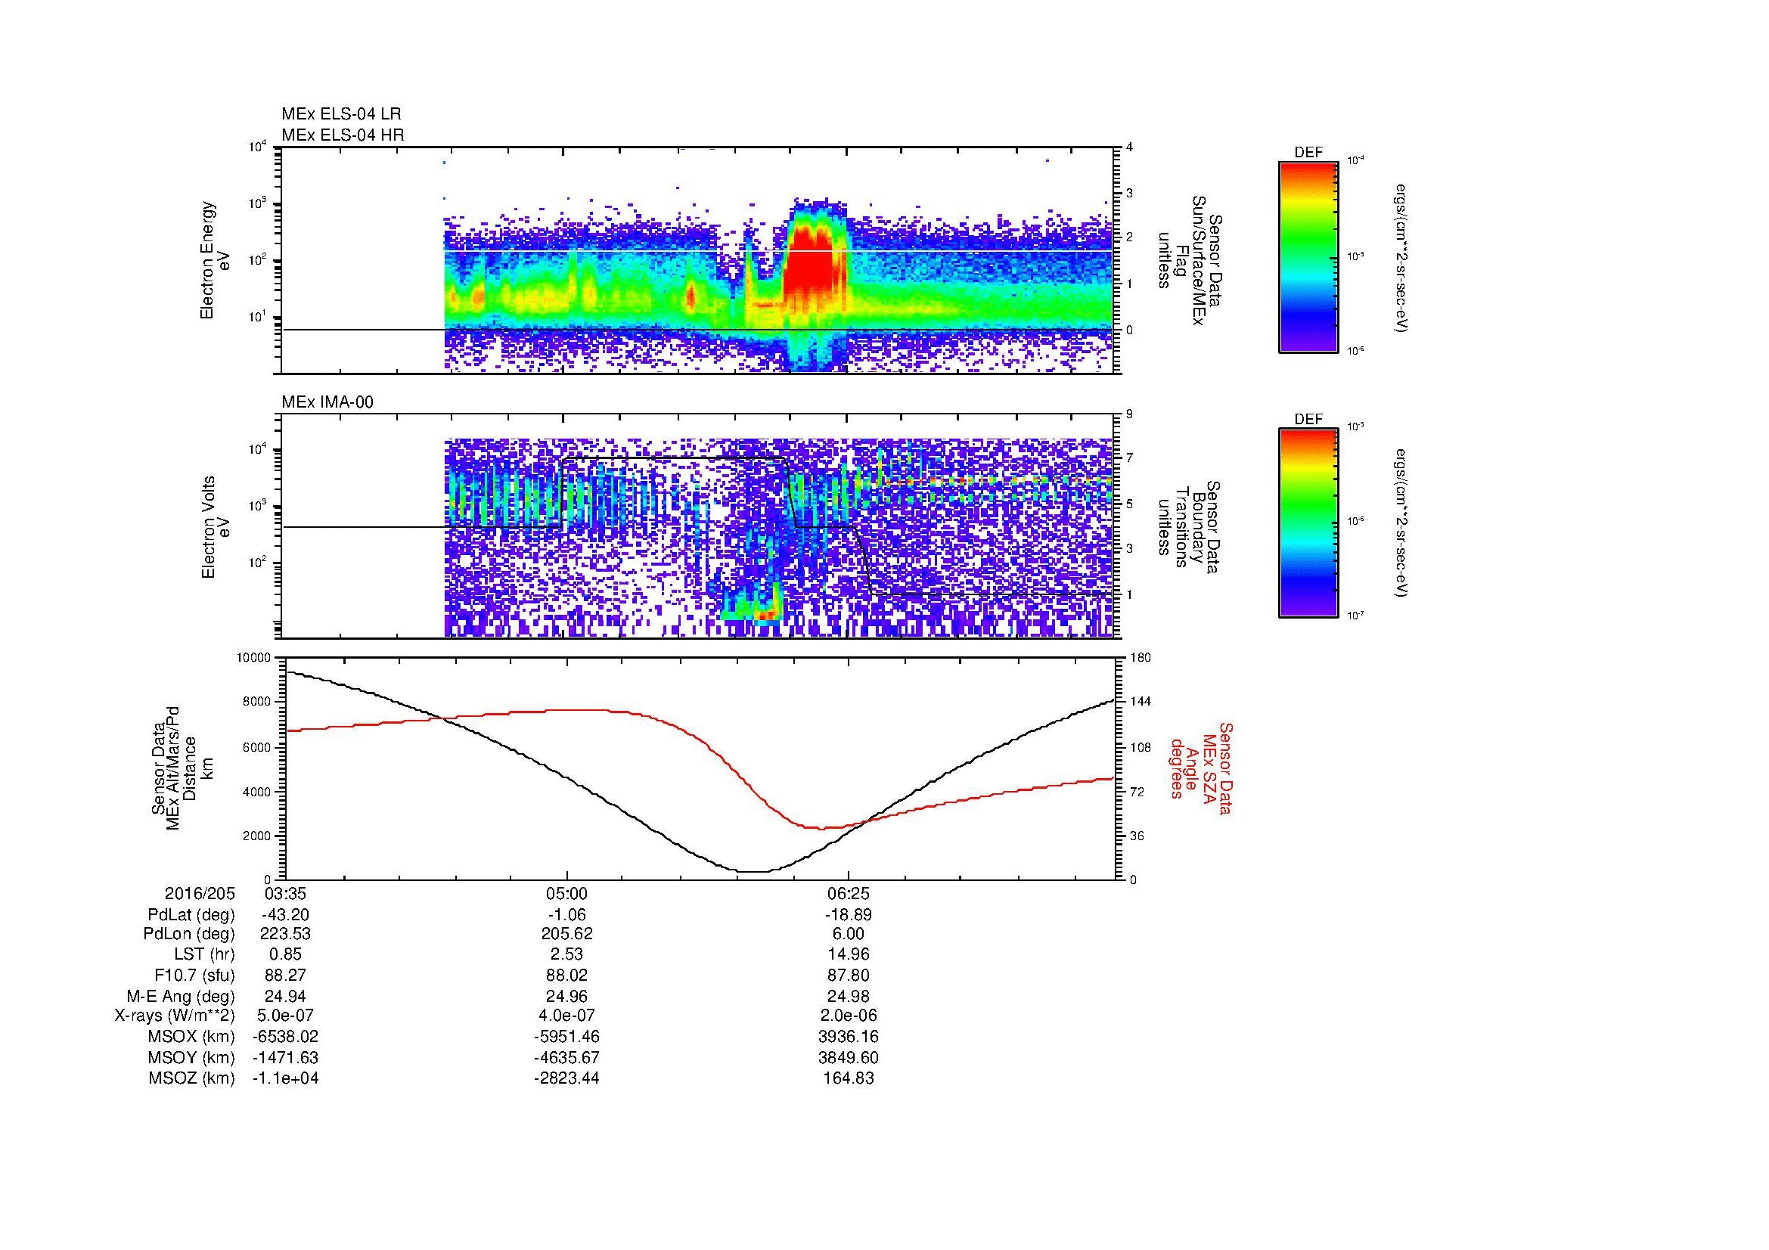Click the '05:00' time tick label
This screenshot has height=1250, width=1769.
(567, 894)
